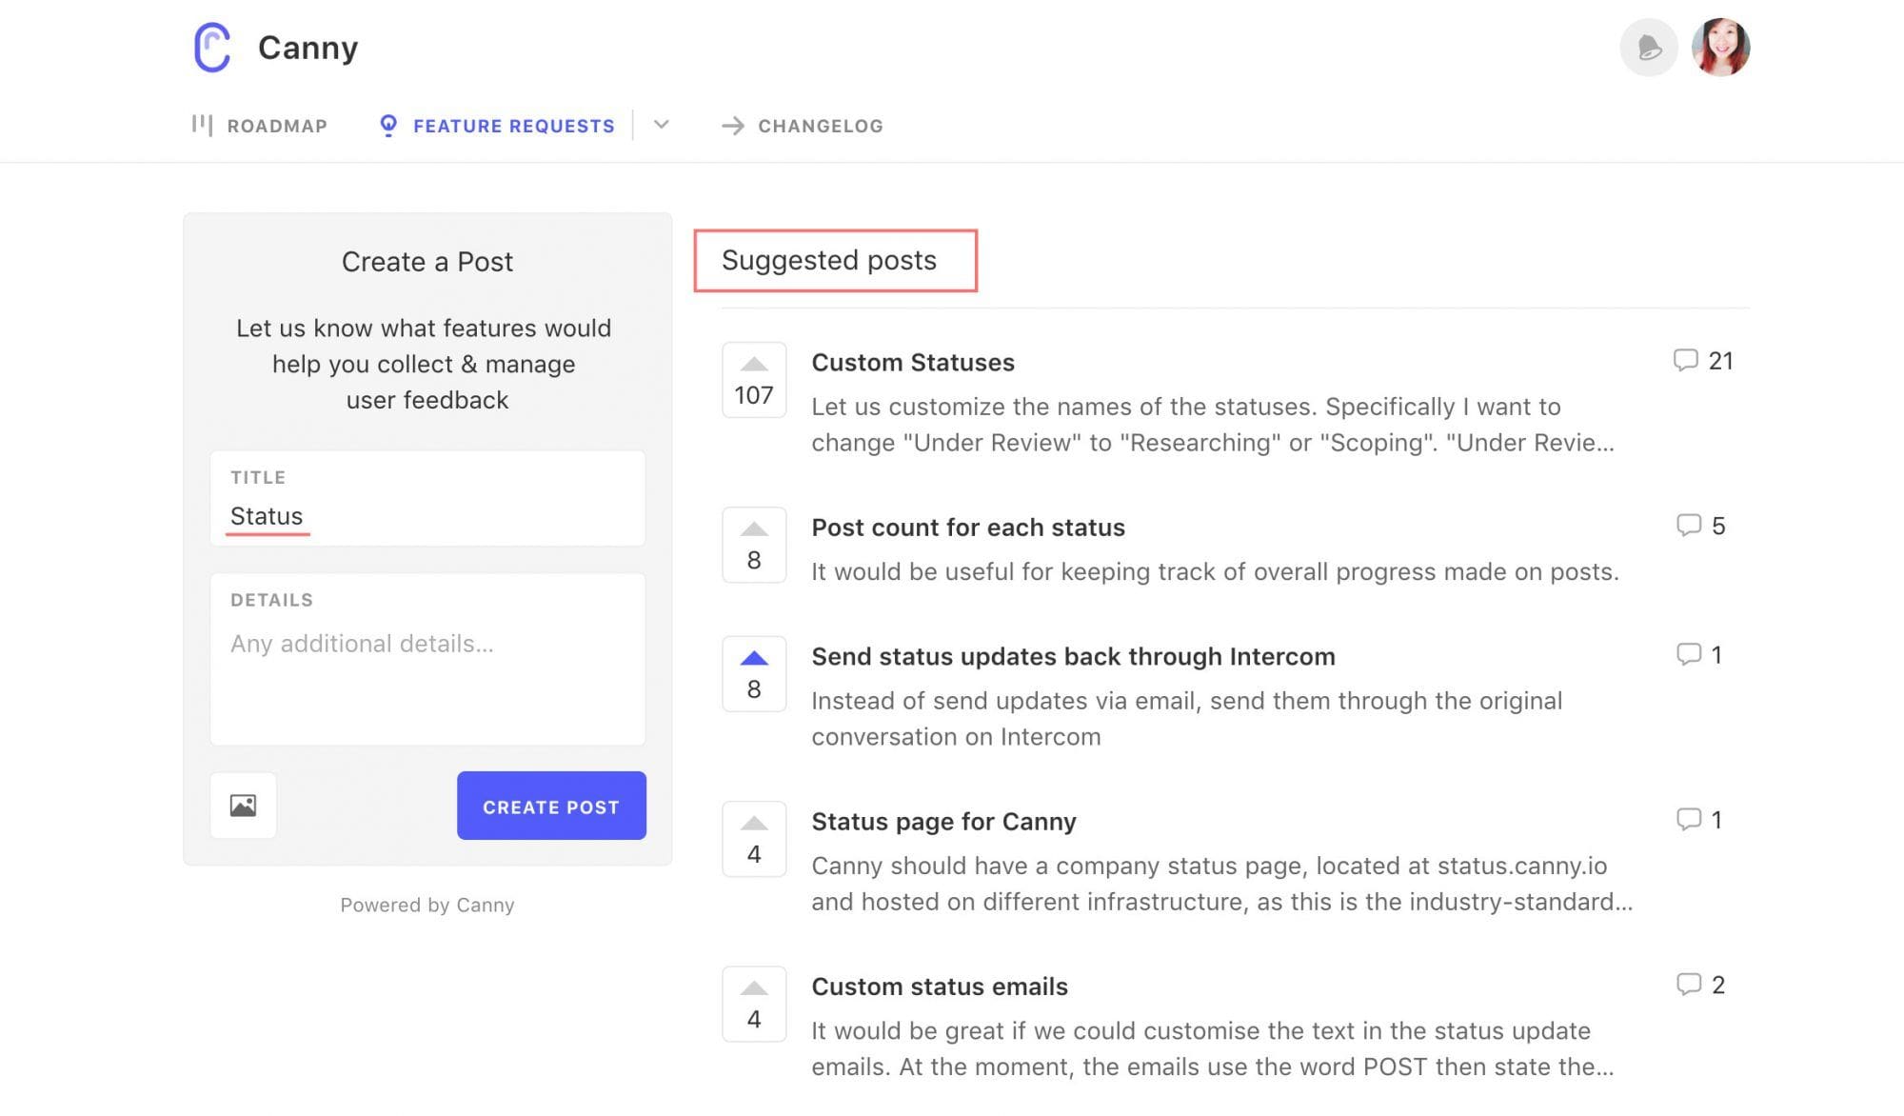Click the Canny brand name text
The height and width of the screenshot is (1116, 1904).
(x=308, y=48)
